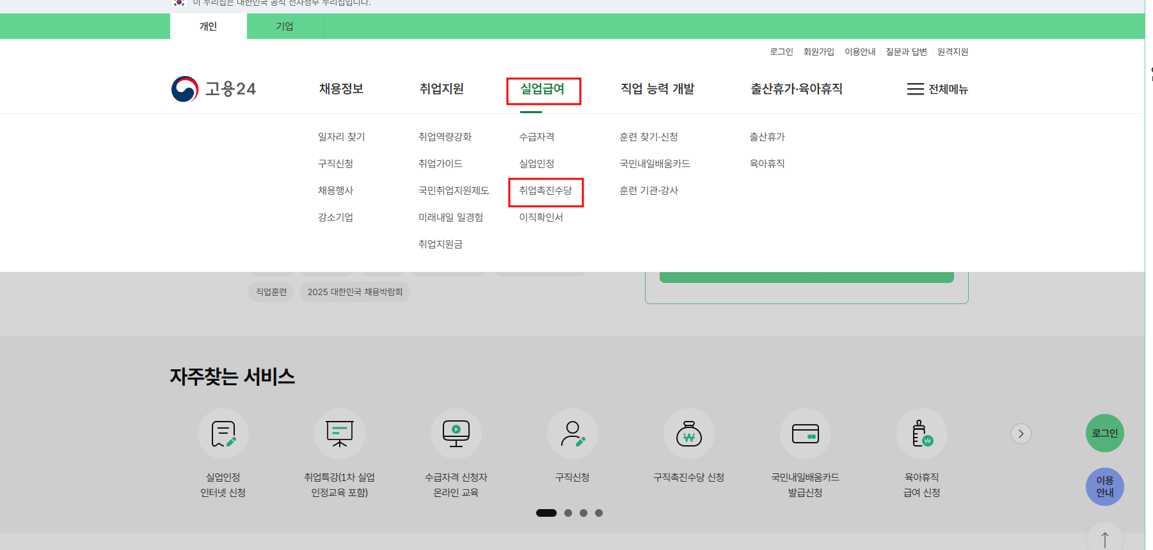
Task: Click the 이용안내 link in the top utility bar
Action: [860, 52]
